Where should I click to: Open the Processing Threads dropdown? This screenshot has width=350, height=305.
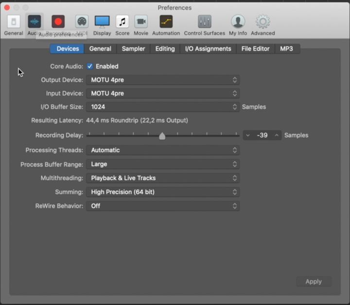coord(163,150)
